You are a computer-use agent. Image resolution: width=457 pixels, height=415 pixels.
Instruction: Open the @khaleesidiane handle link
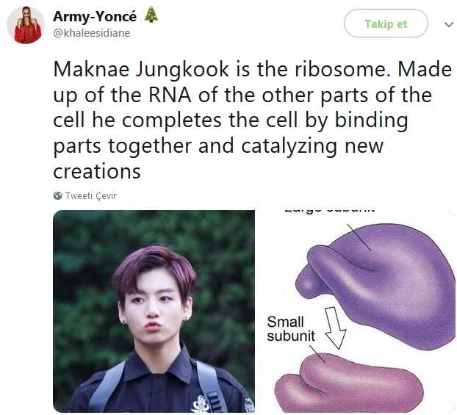92,33
